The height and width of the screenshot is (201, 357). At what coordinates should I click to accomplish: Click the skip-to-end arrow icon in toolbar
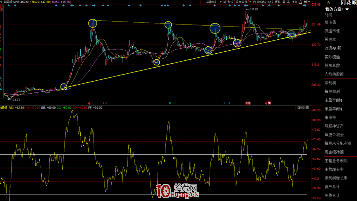[x=305, y=2]
